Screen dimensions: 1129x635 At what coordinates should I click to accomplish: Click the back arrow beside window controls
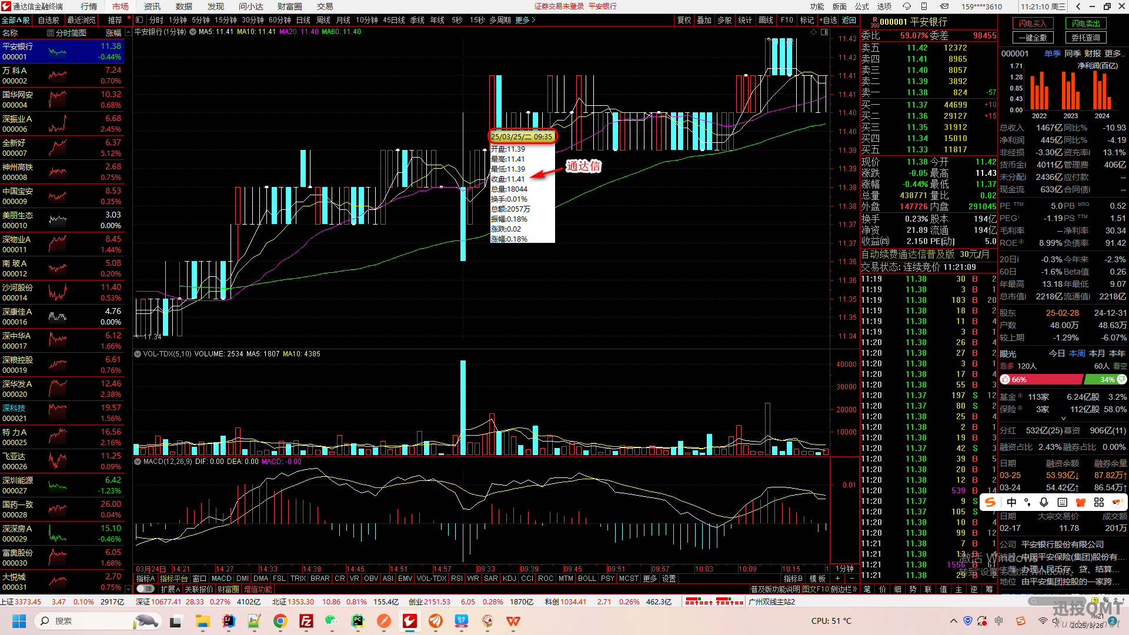pyautogui.click(x=1078, y=6)
